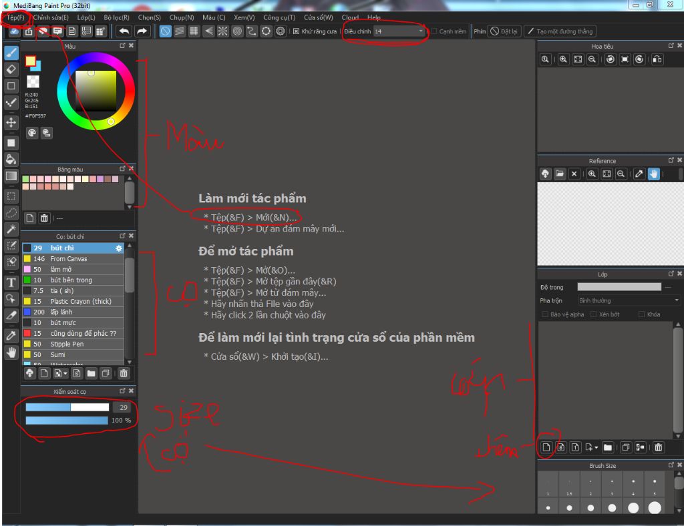Image resolution: width=684 pixels, height=526 pixels.
Task: Select the Magic Wand tool
Action: [x=11, y=229]
